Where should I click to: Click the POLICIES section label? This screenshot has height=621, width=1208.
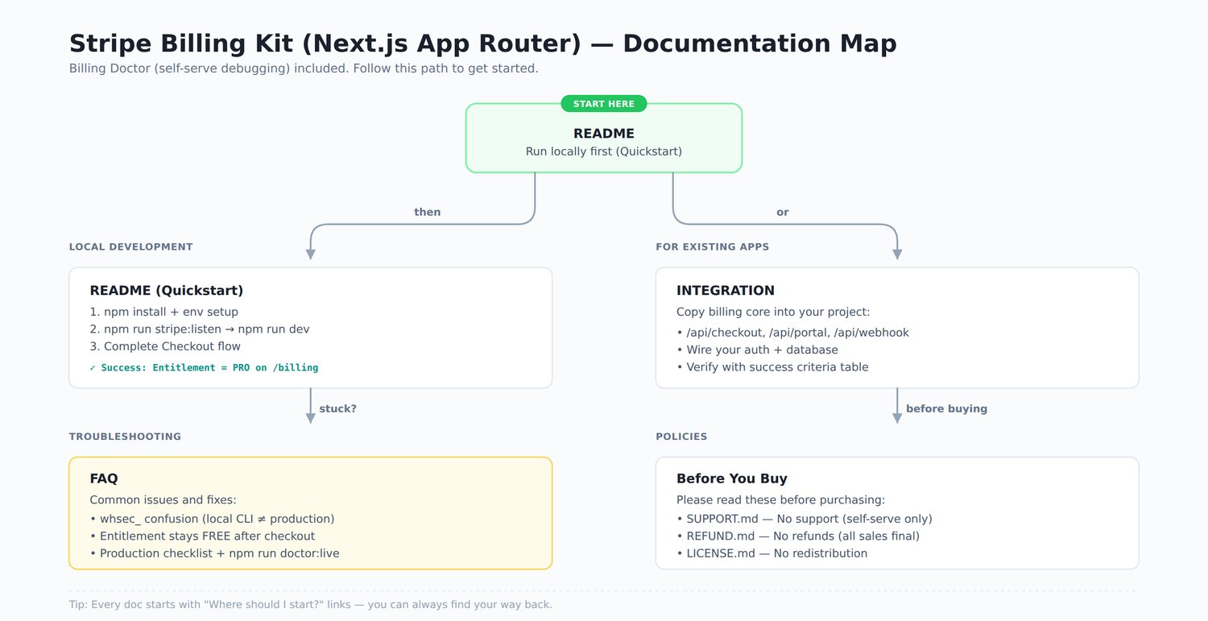[681, 437]
